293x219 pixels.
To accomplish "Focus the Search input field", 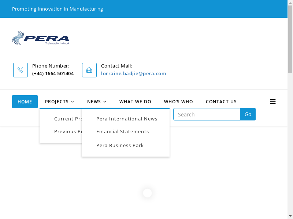I will click(x=207, y=114).
